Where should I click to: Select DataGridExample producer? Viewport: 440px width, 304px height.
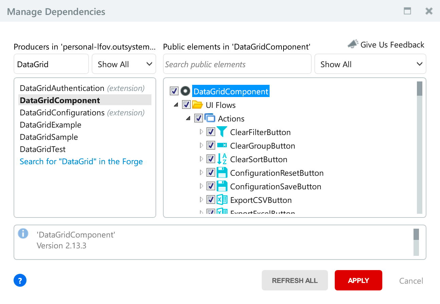click(85, 125)
